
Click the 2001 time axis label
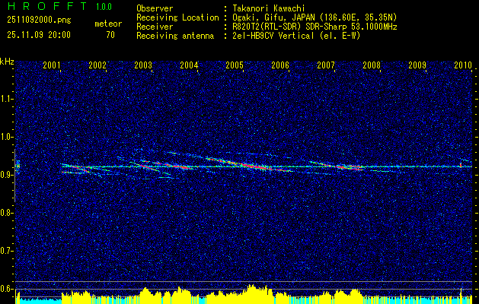52,65
